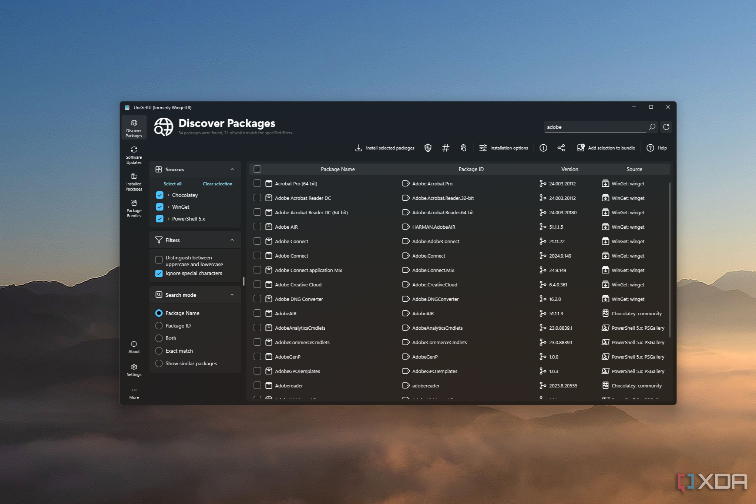
Task: Open Settings in the sidebar
Action: (134, 370)
